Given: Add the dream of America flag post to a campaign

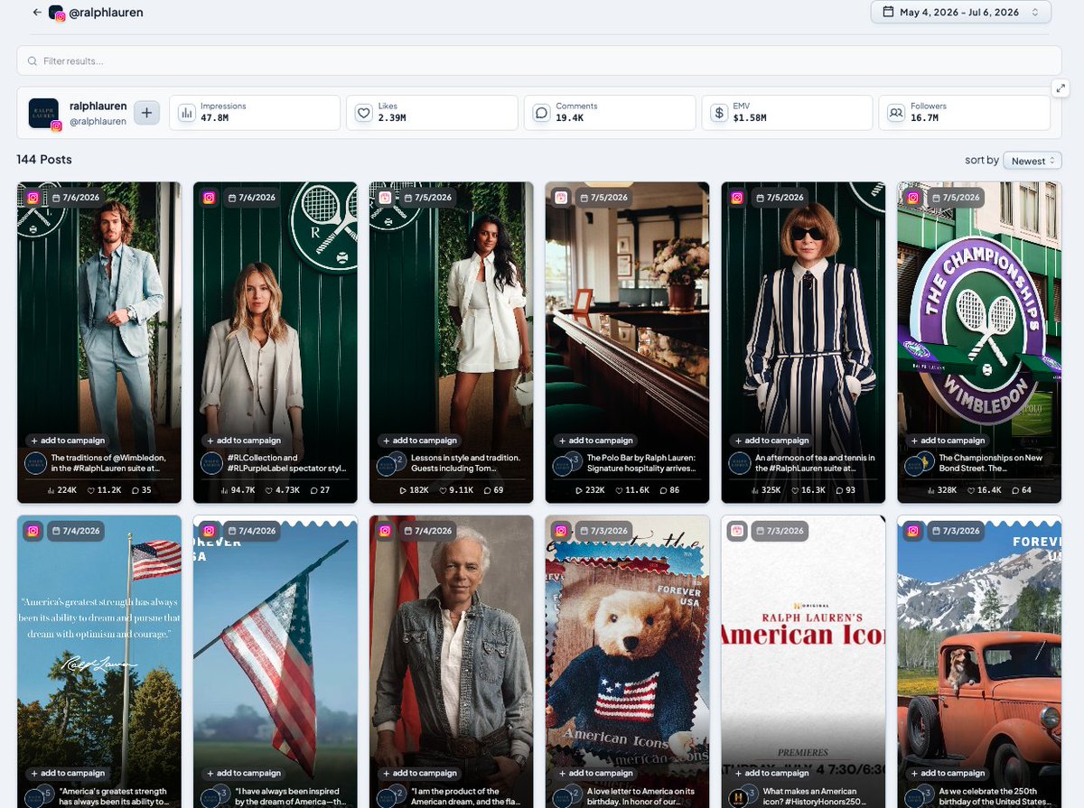Looking at the screenshot, I should [x=243, y=774].
